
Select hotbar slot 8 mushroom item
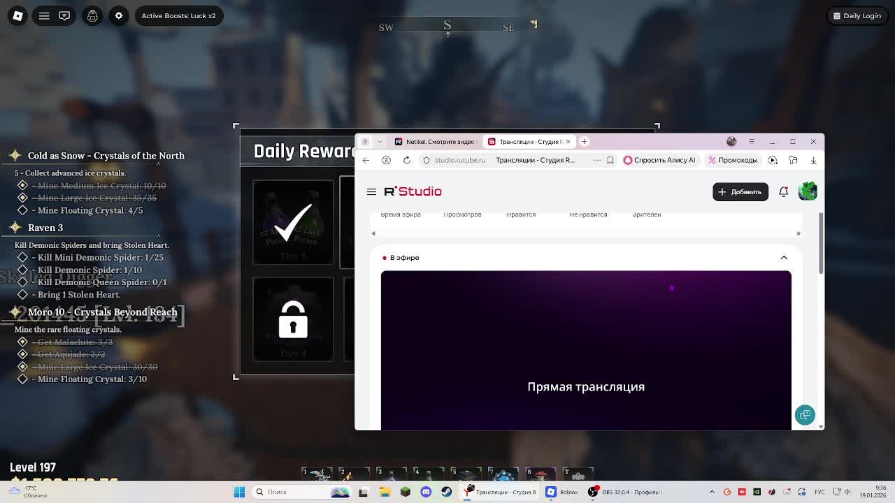(x=540, y=475)
